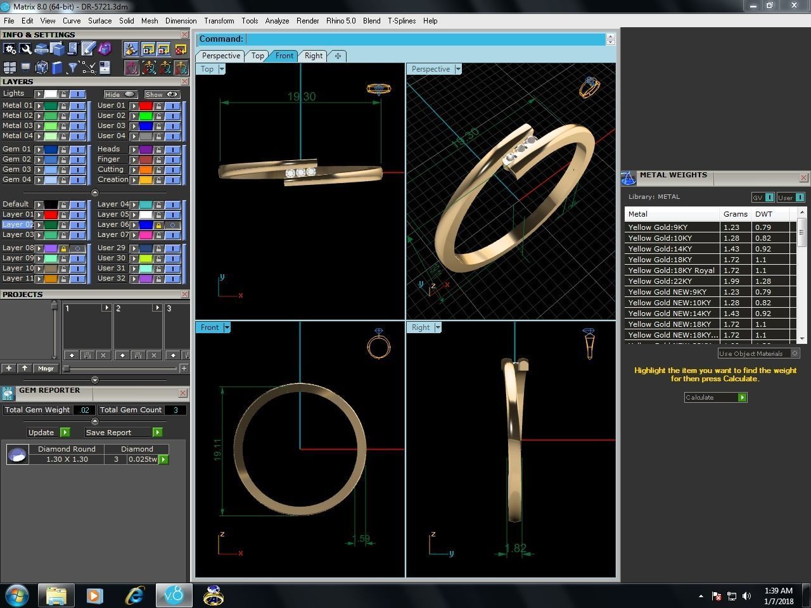This screenshot has width=811, height=608.
Task: Click the dotted path with checkmark icon
Action: point(89,67)
